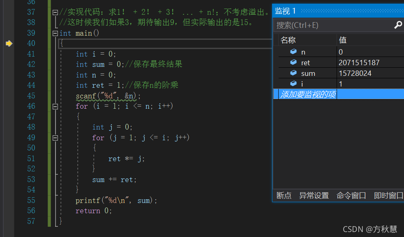The height and width of the screenshot is (237, 404).
Task: Click the 'ret *= j;' statement
Action: pyautogui.click(x=126, y=159)
